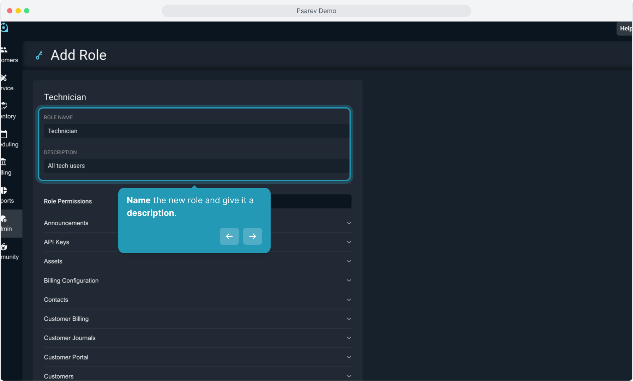Open the Scheduling calendar sidebar icon
The width and height of the screenshot is (633, 381).
point(4,134)
